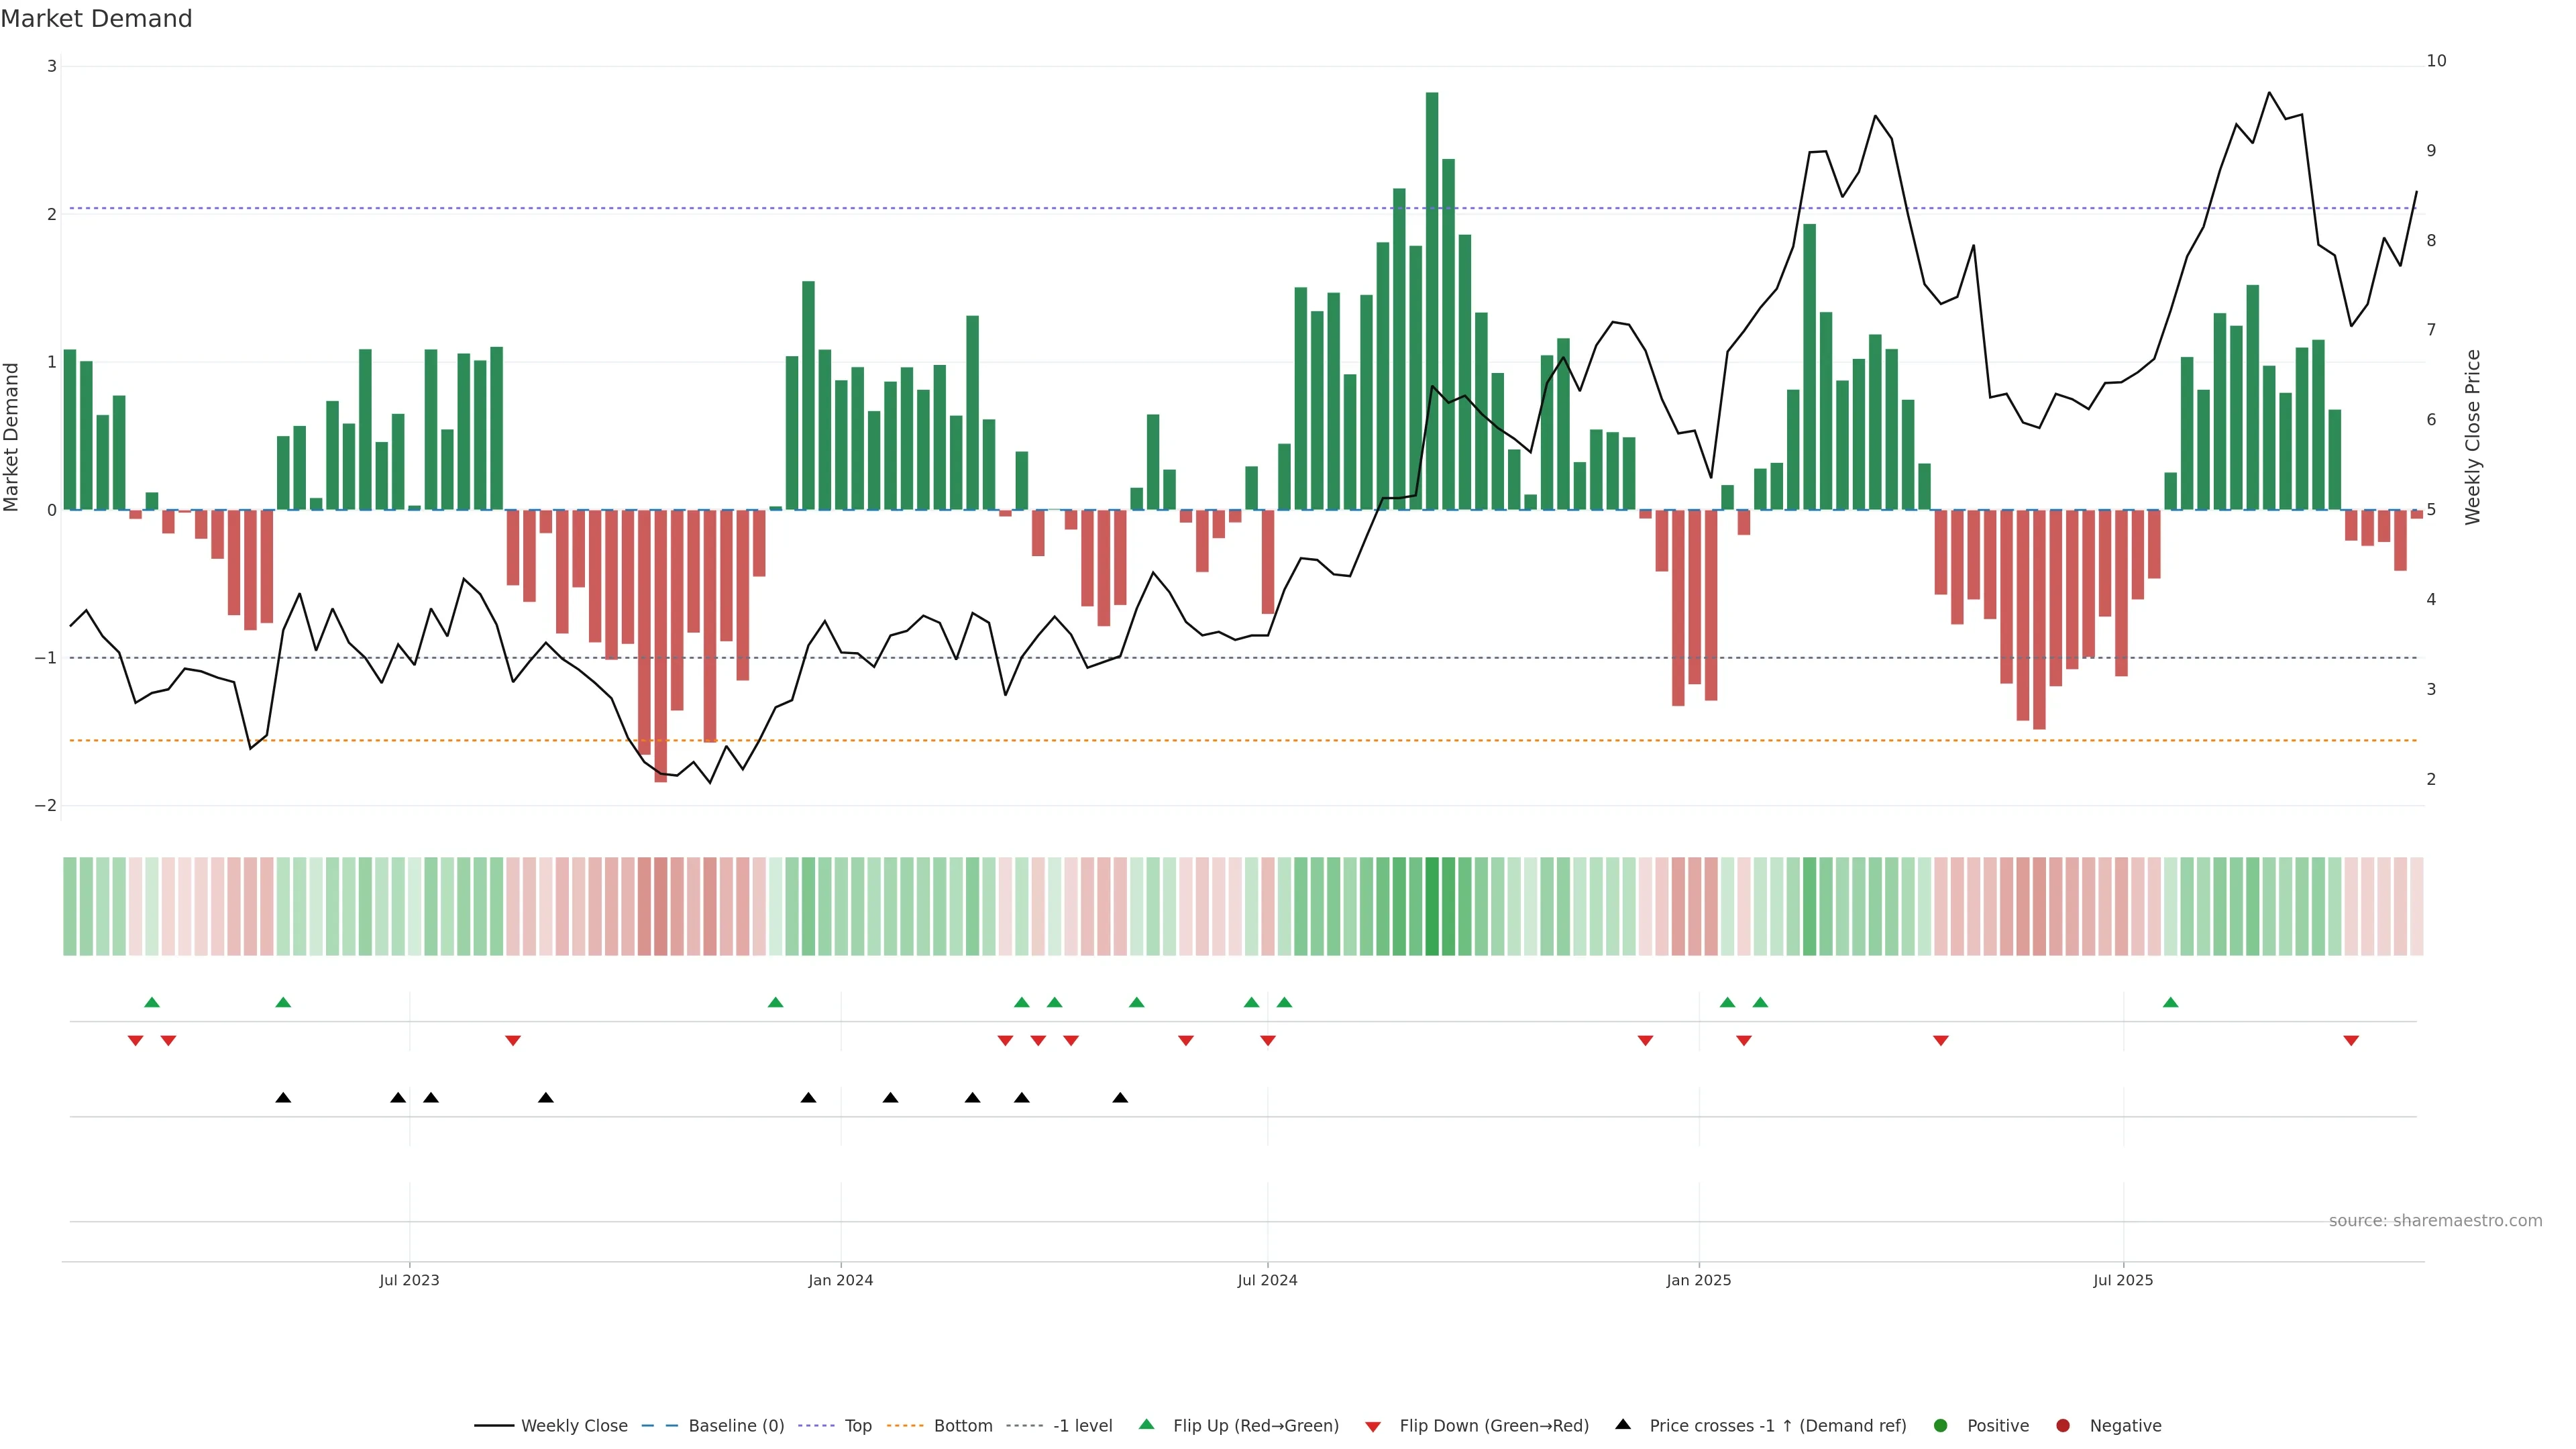Click the darkest green heatmap cell
2576x1449 pixels.
(1432, 906)
